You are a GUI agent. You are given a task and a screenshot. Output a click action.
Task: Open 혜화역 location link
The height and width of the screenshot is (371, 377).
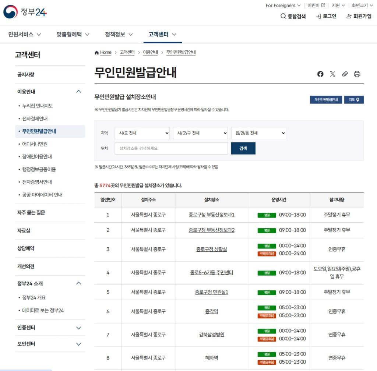[x=211, y=358]
